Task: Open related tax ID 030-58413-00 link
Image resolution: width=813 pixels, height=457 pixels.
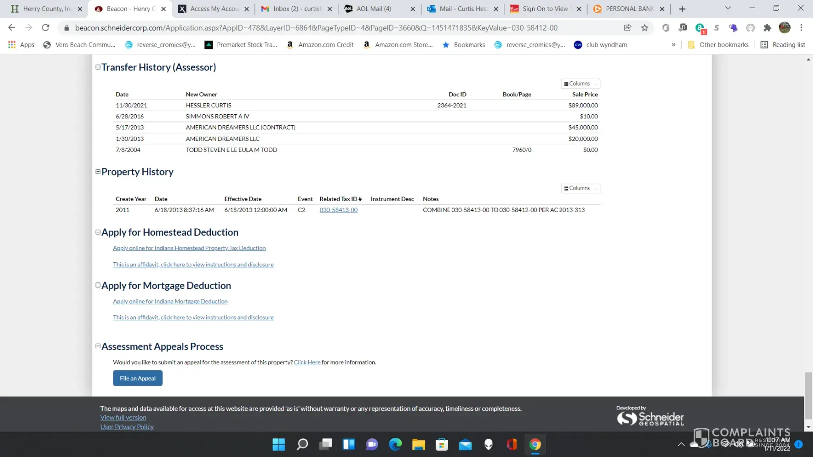Action: (338, 210)
